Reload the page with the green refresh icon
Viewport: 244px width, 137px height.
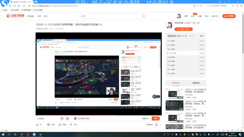[14, 6]
